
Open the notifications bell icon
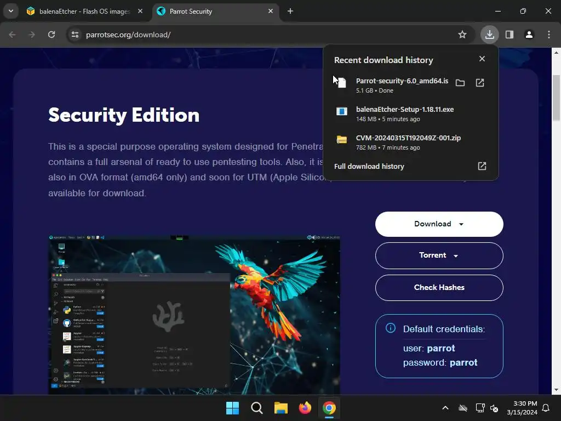pos(546,408)
